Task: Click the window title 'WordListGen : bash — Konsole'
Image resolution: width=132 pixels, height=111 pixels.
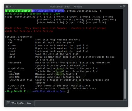Action: pyautogui.click(x=66, y=7)
